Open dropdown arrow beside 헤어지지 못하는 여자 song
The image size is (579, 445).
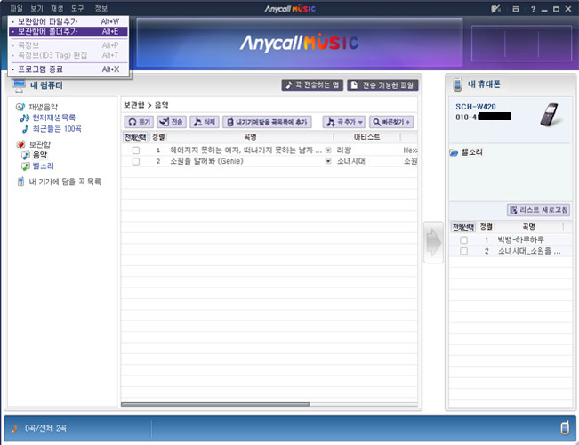pos(328,150)
